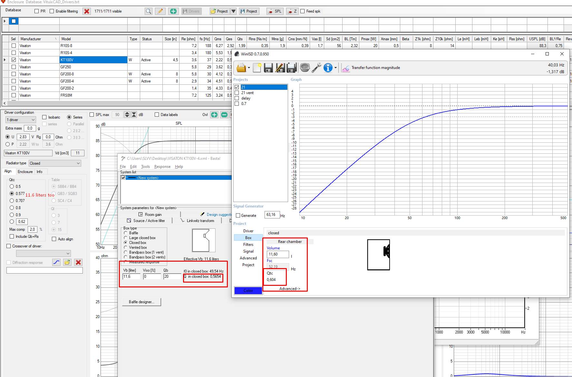
Task: Click the Advanced-> link in Rear chamber
Action: click(289, 289)
